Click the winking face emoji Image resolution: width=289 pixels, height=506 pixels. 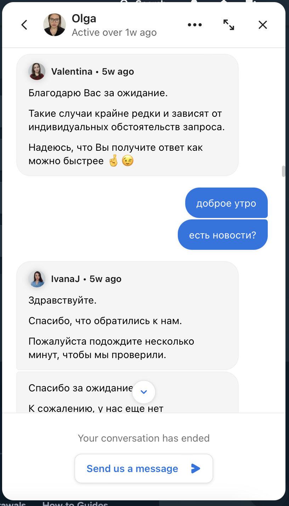128,161
